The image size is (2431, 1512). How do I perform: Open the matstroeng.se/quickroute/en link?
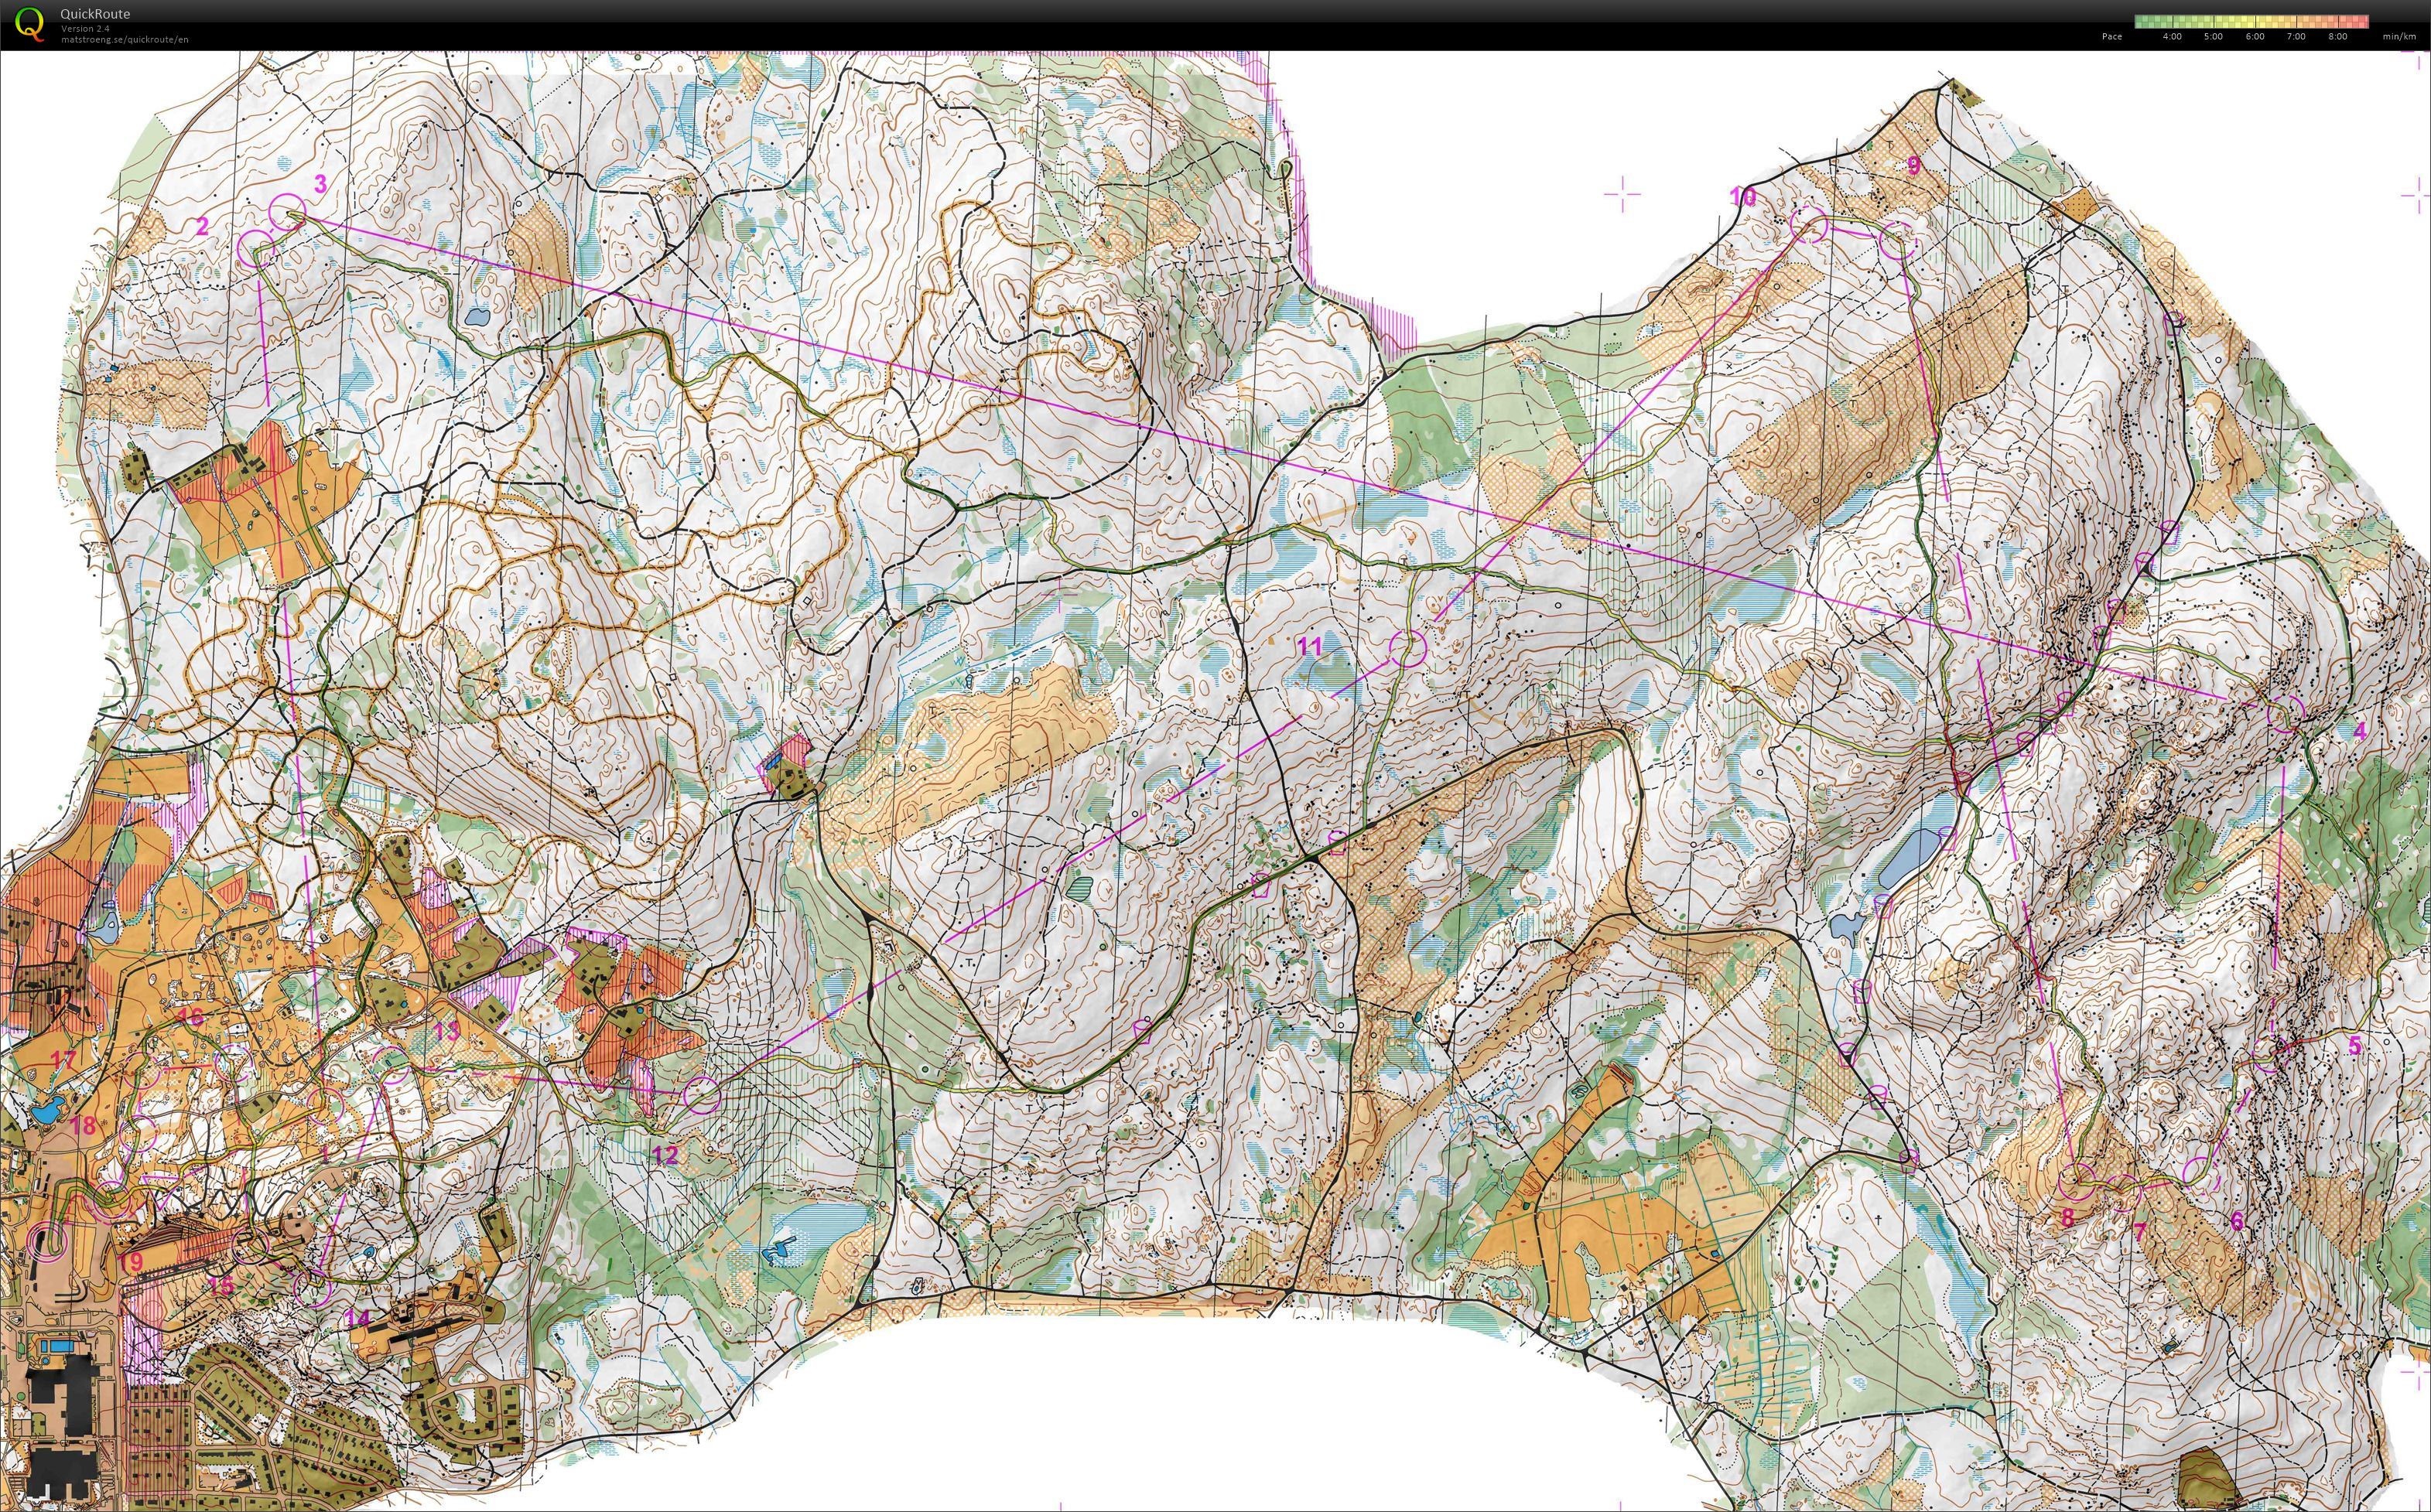coord(124,40)
